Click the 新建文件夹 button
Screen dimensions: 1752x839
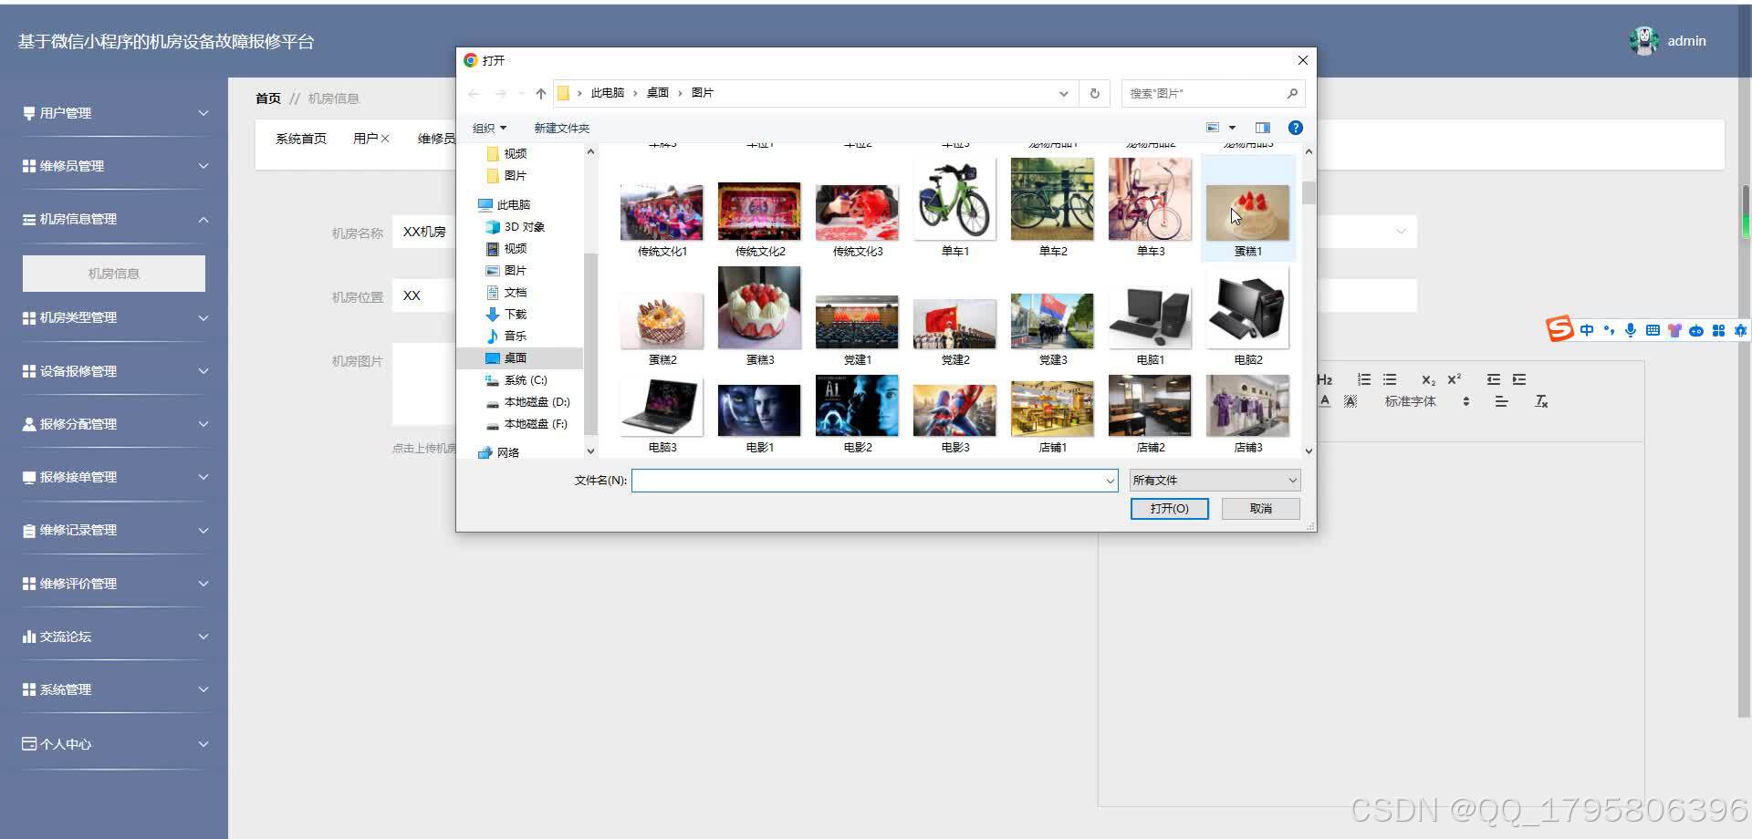(x=561, y=128)
